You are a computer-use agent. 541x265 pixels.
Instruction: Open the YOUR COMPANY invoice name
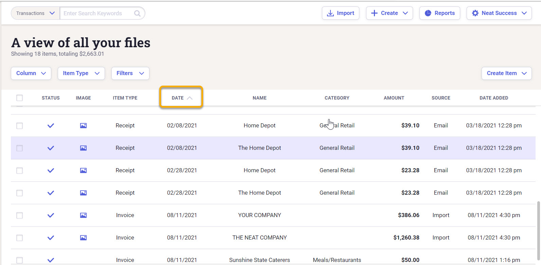(259, 215)
